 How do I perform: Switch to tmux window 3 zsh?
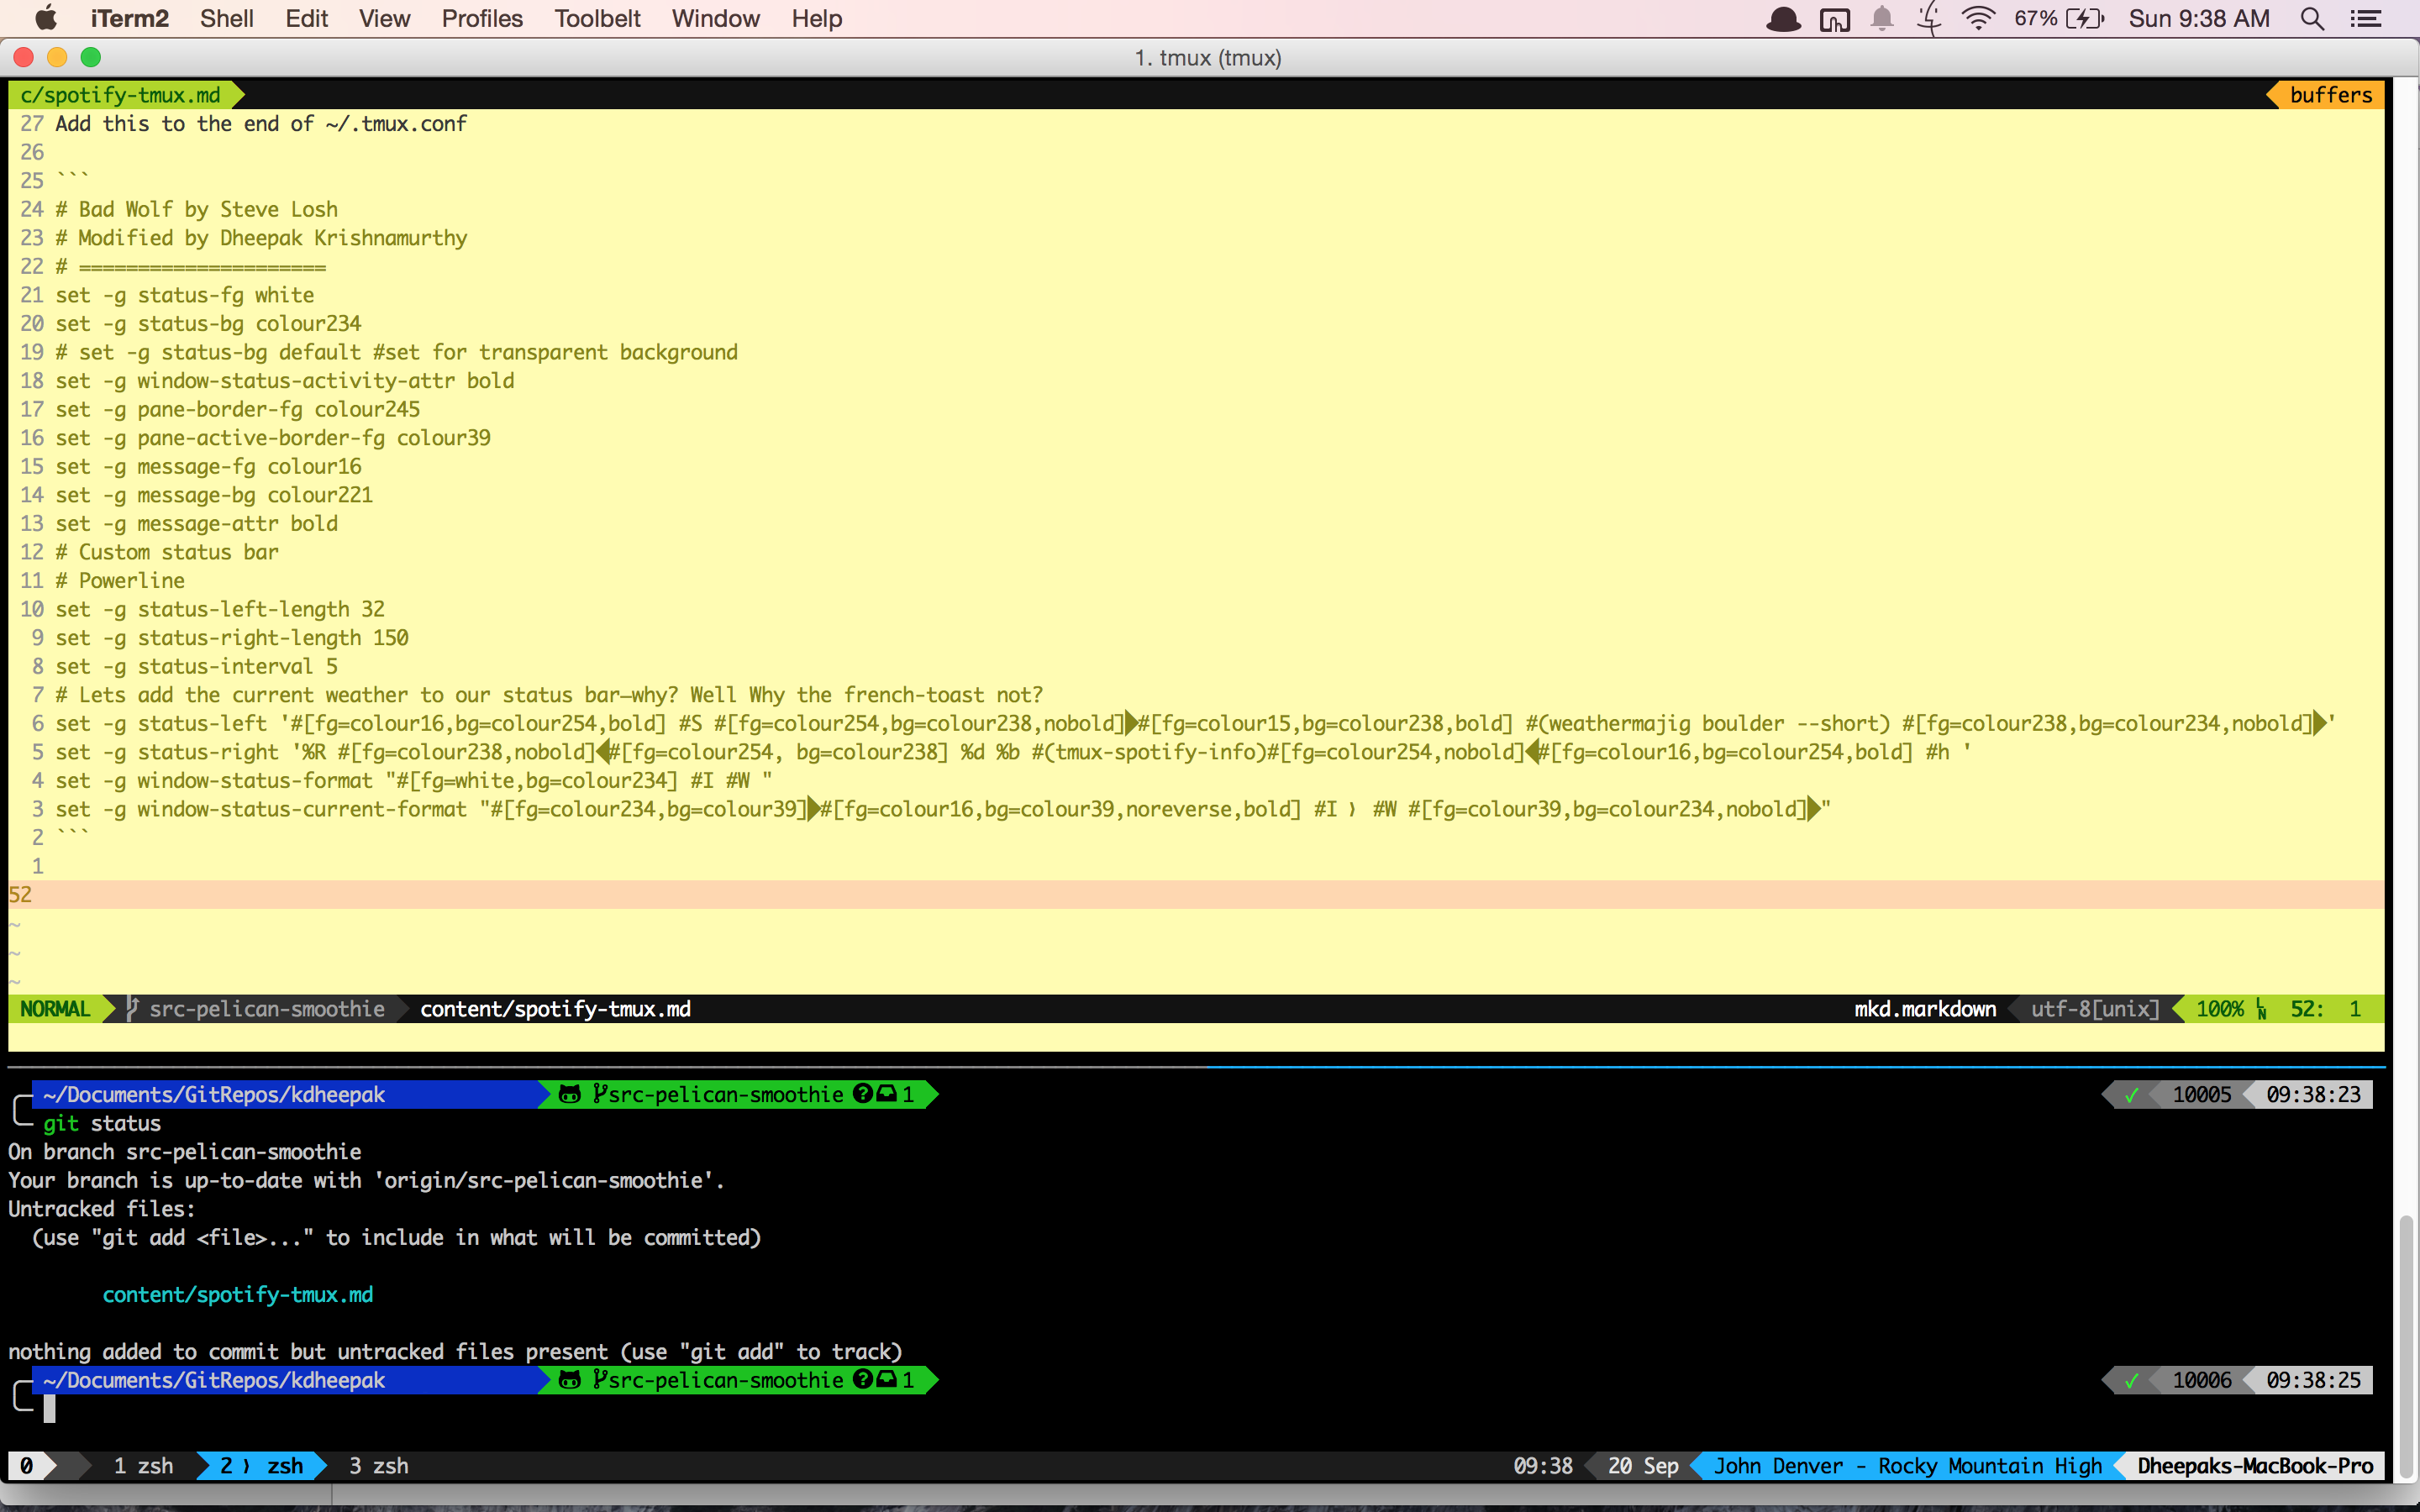pos(378,1466)
